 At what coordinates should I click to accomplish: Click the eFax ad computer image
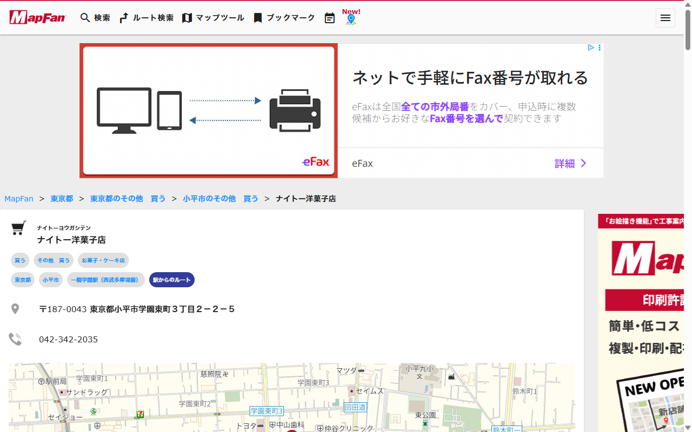click(x=209, y=111)
